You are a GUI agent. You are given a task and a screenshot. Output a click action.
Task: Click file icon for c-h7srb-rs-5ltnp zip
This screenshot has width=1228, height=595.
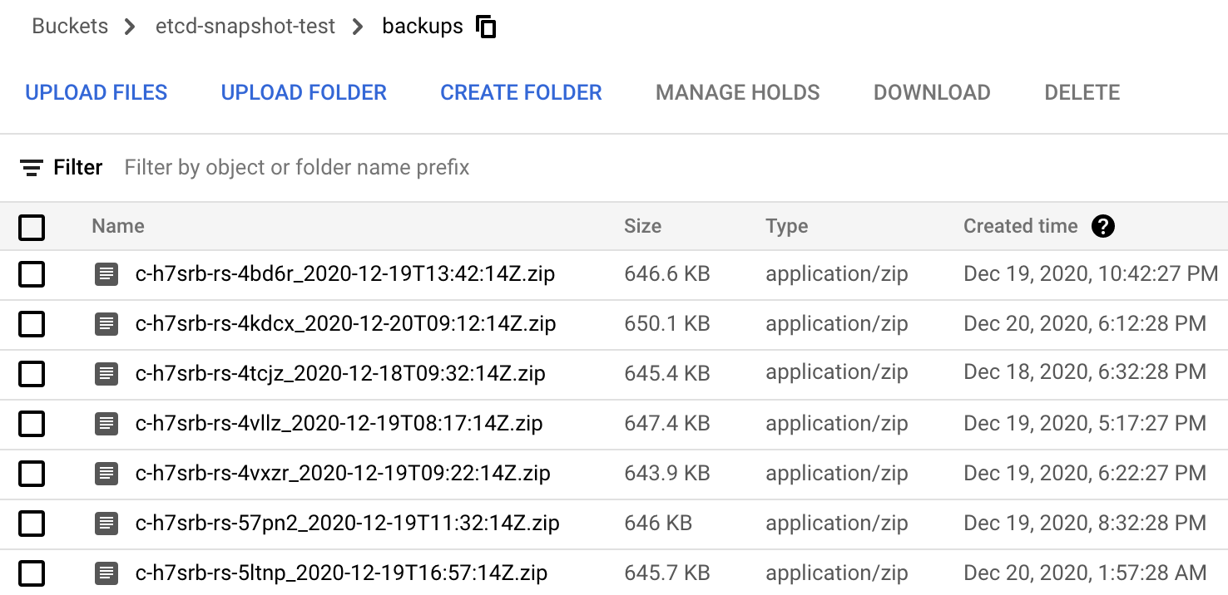coord(106,573)
